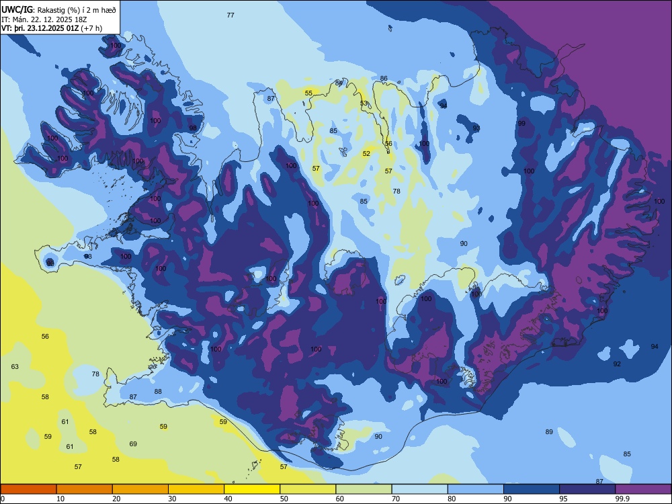The width and height of the screenshot is (672, 504).
Task: Click the legend tick label '99.9'
Action: pos(622,499)
